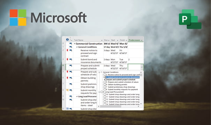The width and height of the screenshot is (211, 125).
Task: Check item 9 Long Lead Procurement checkbox
Action: point(102,92)
